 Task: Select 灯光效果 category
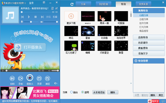point(144,27)
